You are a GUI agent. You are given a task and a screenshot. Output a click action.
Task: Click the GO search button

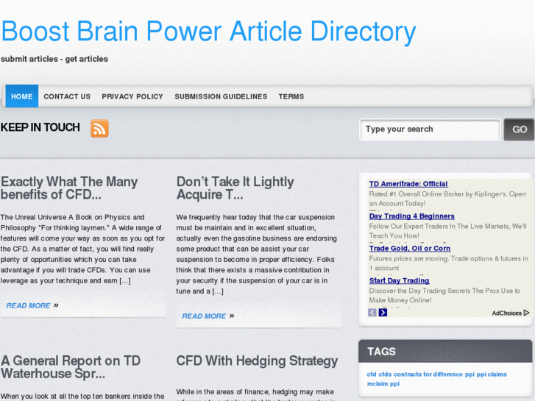pos(519,129)
